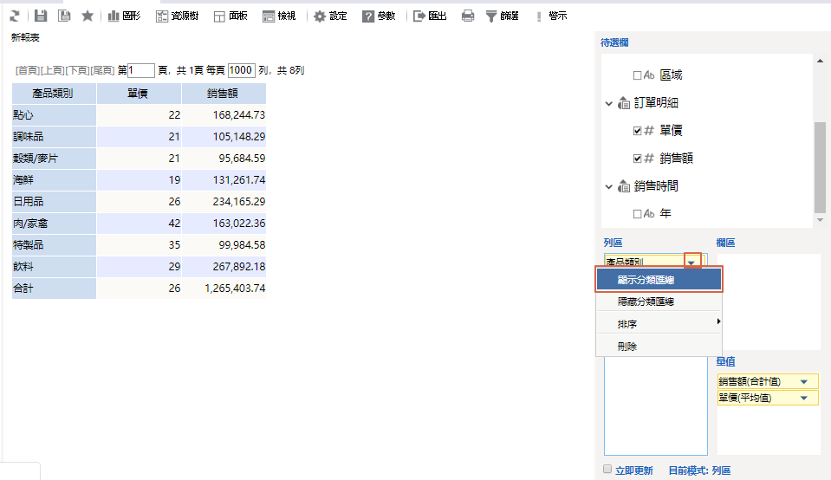The height and width of the screenshot is (480, 831).
Task: Uncheck the 銷售額 field checkbox
Action: [638, 159]
